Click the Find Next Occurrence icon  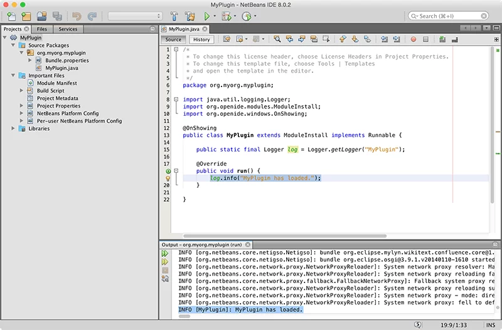(302, 39)
